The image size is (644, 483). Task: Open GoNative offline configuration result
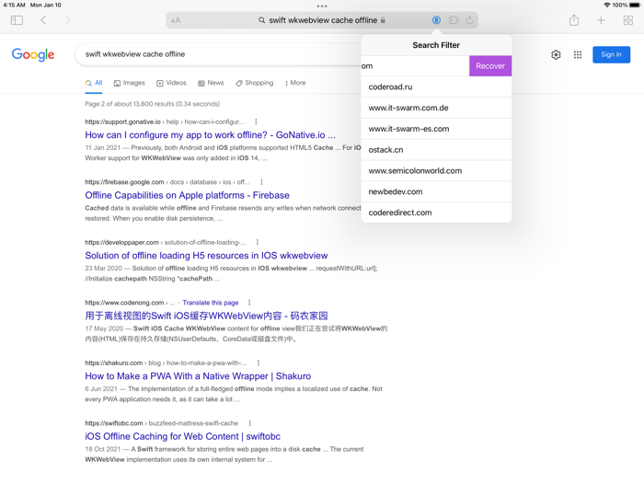click(x=210, y=135)
